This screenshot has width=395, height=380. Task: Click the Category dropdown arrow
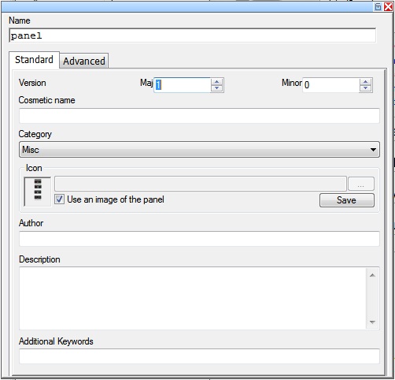tap(373, 150)
